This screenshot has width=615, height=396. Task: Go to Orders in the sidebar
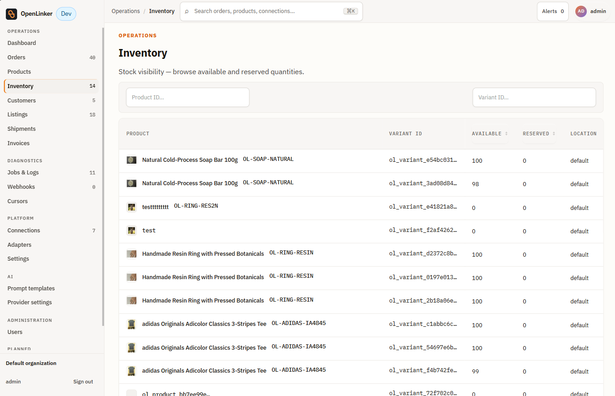click(x=51, y=58)
